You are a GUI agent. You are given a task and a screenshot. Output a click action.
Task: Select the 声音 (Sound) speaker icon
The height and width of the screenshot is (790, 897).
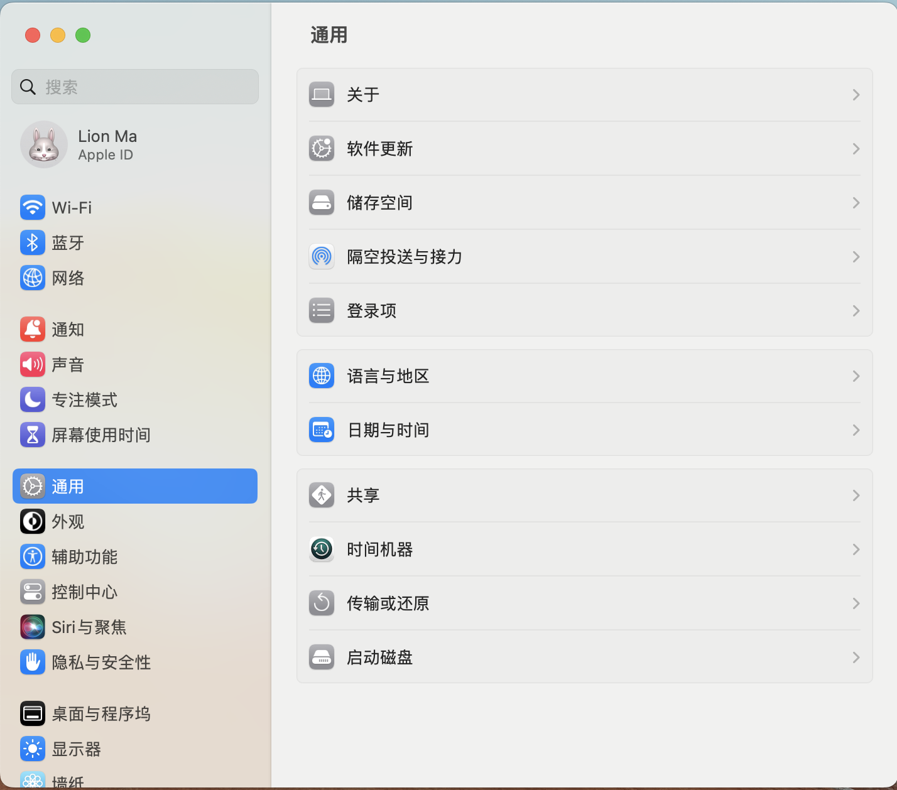[x=33, y=364]
